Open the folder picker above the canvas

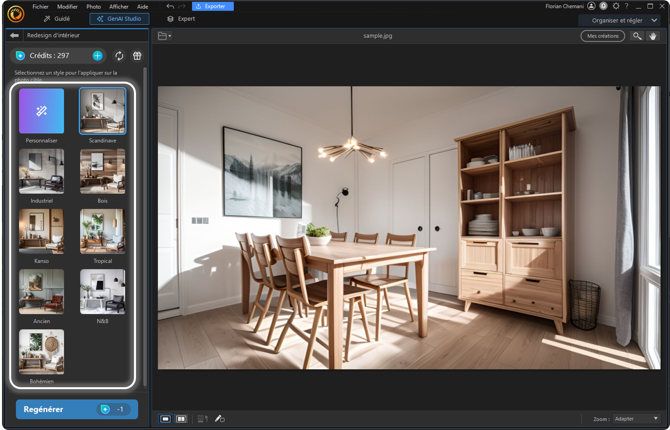[x=162, y=36]
